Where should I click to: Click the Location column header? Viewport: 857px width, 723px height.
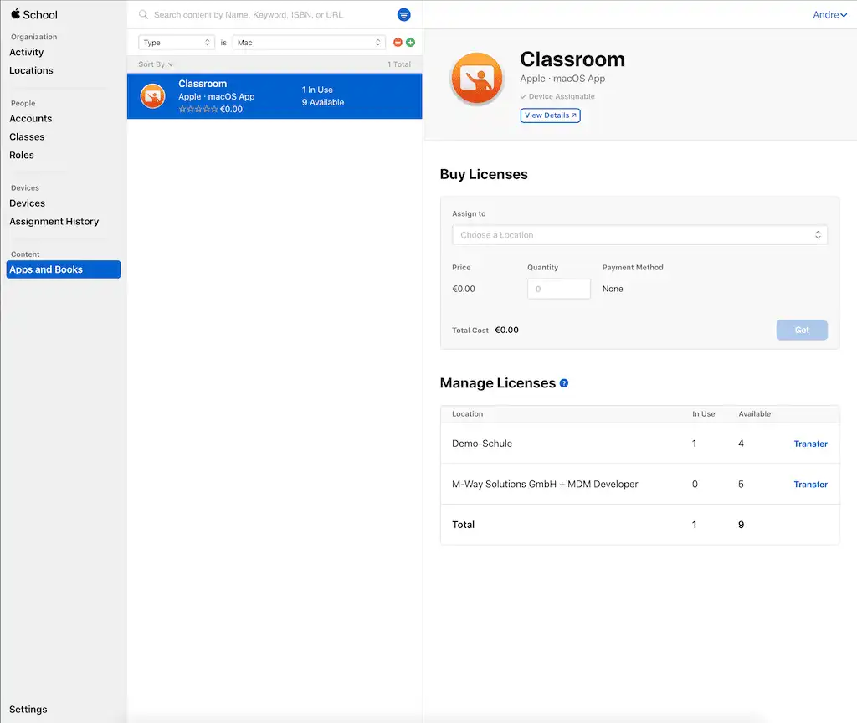467,414
